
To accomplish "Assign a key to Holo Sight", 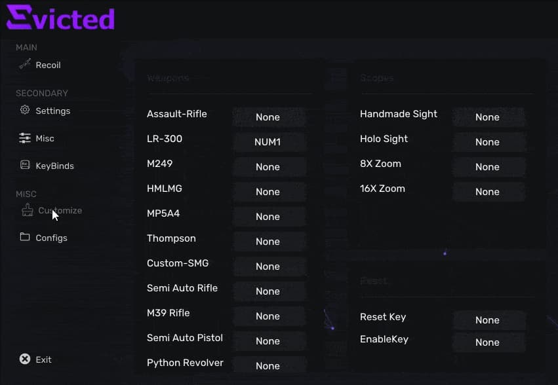I will point(488,142).
